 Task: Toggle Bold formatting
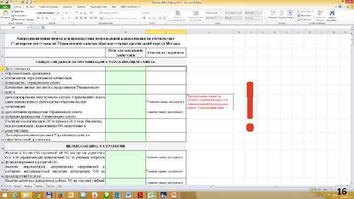click(38, 18)
